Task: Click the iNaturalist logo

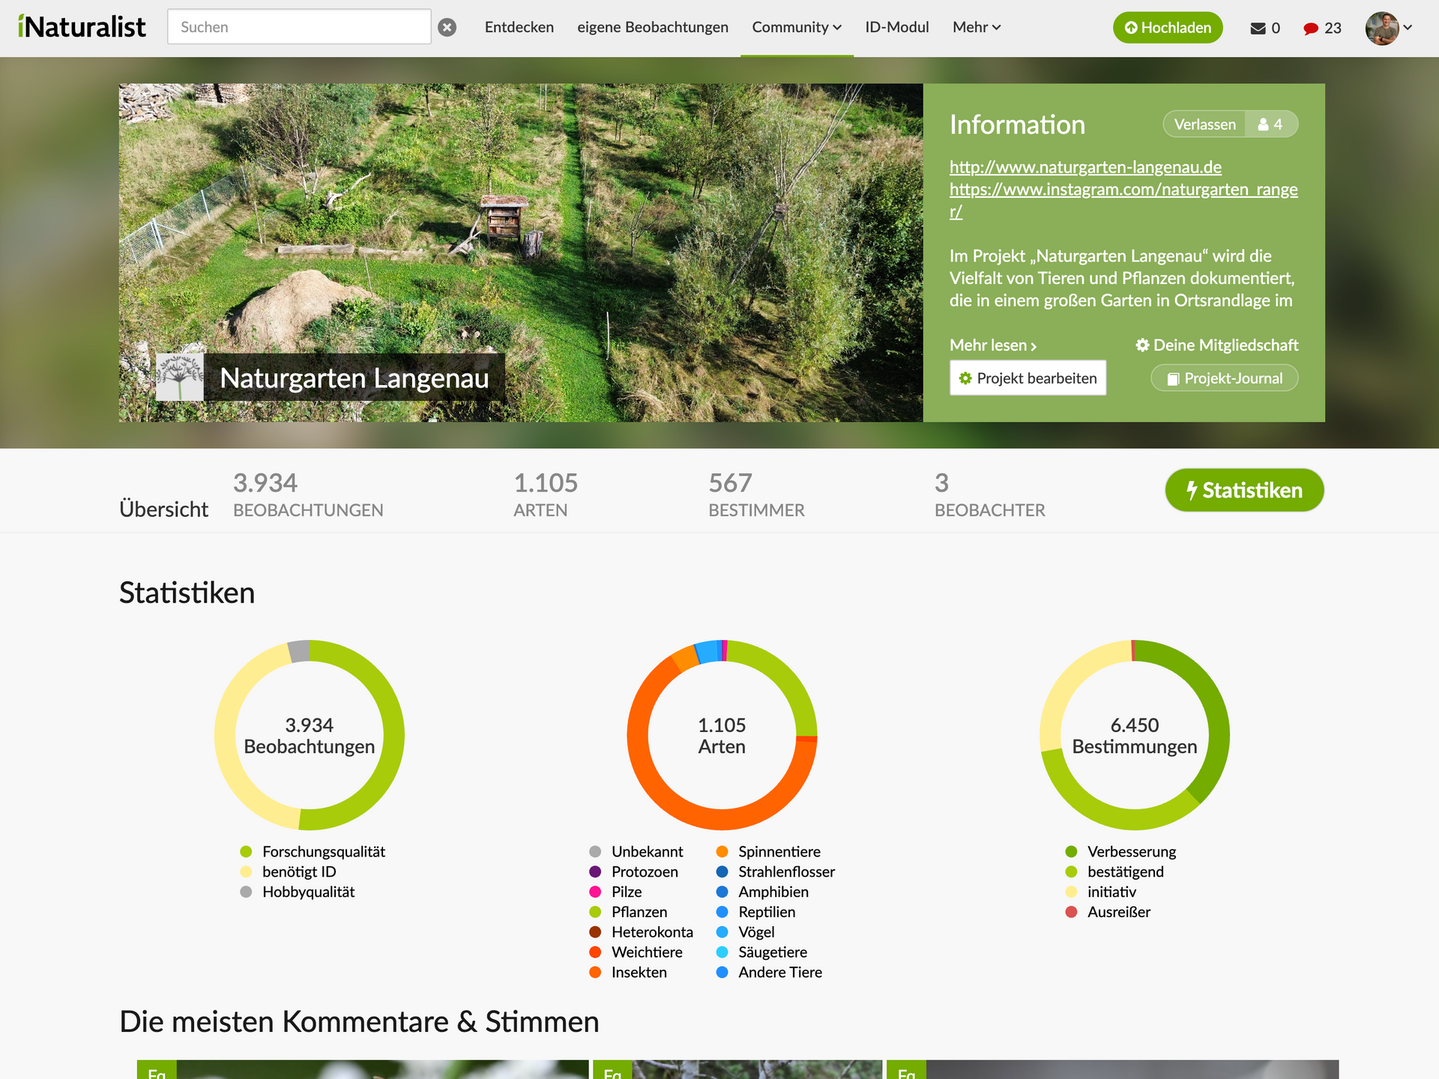Action: pos(82,27)
